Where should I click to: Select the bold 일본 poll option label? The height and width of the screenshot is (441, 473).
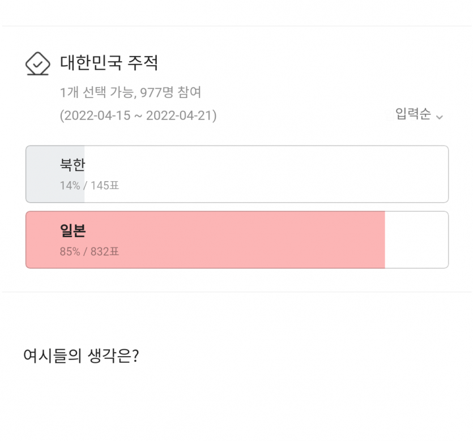click(73, 230)
